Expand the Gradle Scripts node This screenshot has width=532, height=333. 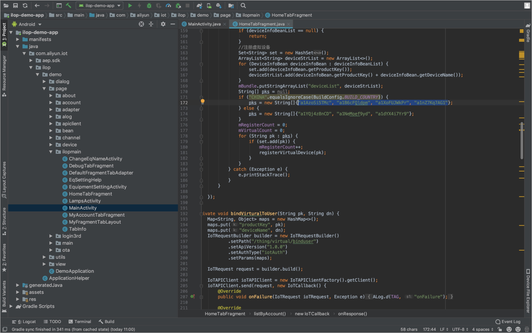coord(11,306)
